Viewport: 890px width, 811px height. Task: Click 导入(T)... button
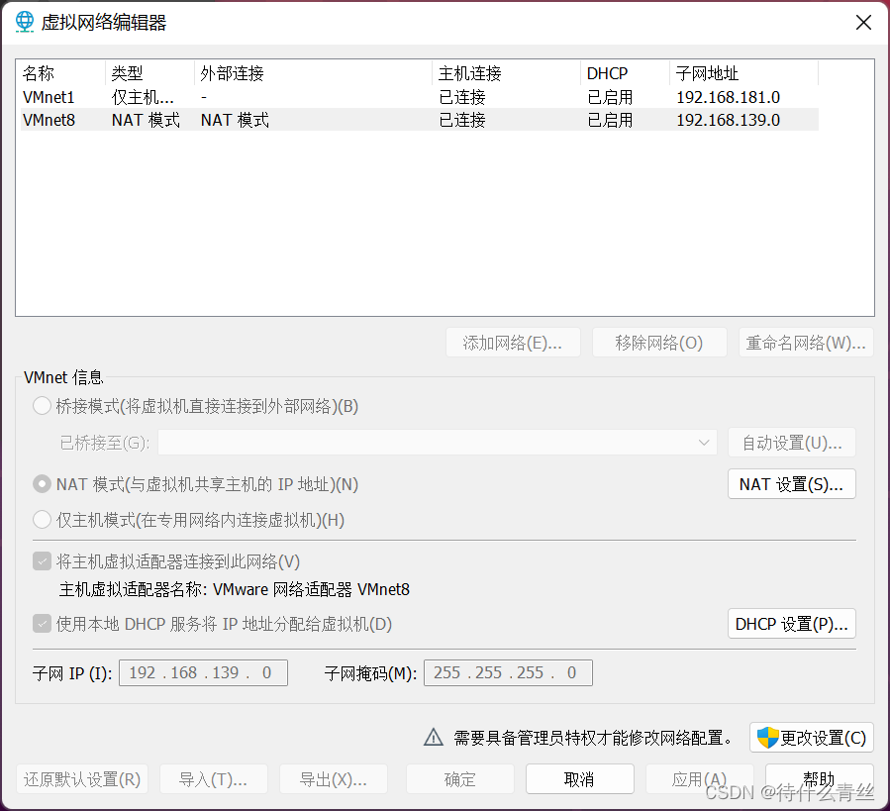tap(214, 779)
